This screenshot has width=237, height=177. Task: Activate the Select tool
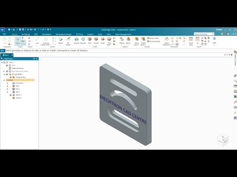pyautogui.click(x=18, y=41)
